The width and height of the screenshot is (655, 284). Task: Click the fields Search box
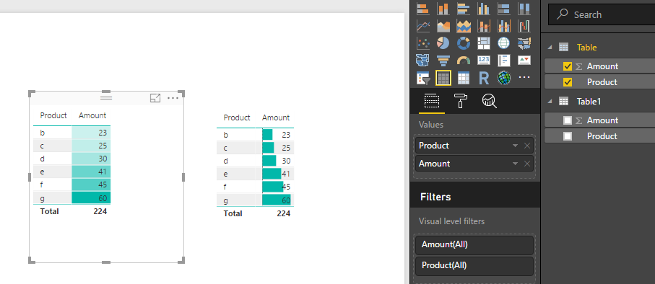pyautogui.click(x=602, y=14)
